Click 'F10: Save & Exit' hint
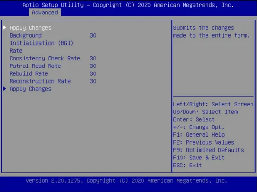 [x=199, y=158]
